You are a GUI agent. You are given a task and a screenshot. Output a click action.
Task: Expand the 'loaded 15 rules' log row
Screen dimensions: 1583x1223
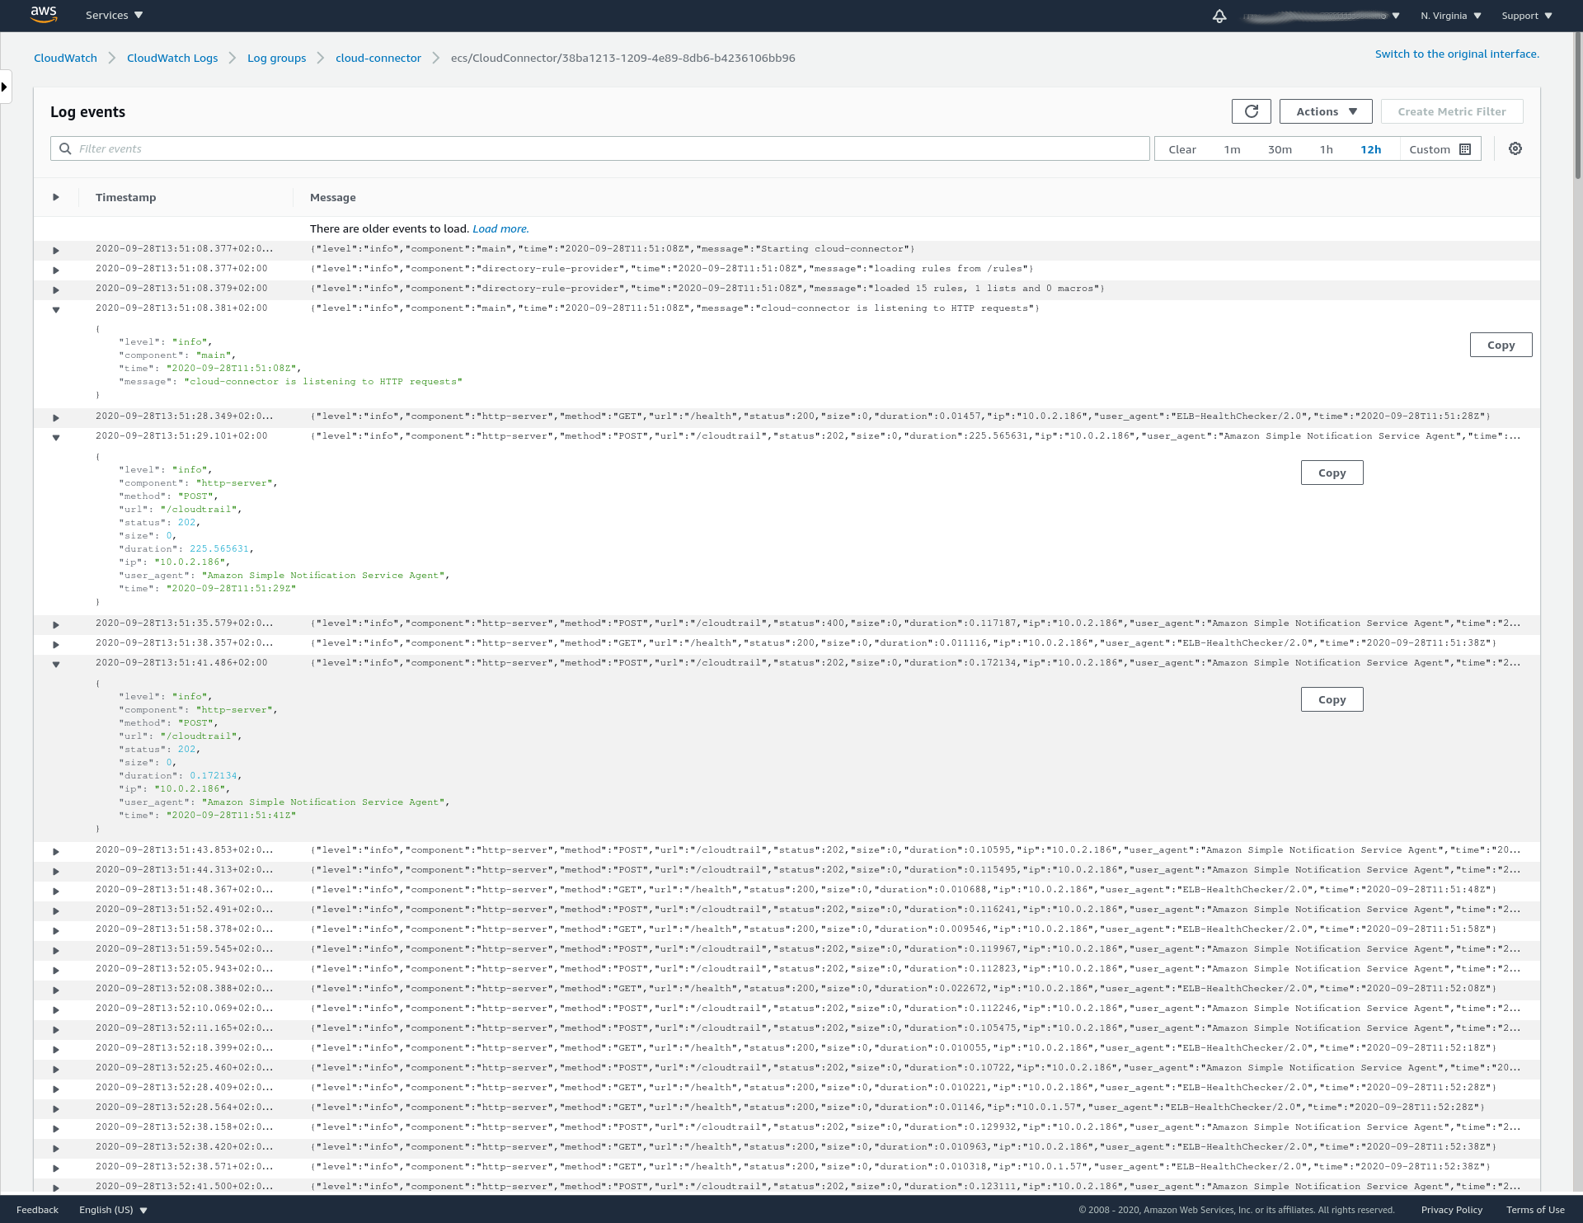[56, 289]
